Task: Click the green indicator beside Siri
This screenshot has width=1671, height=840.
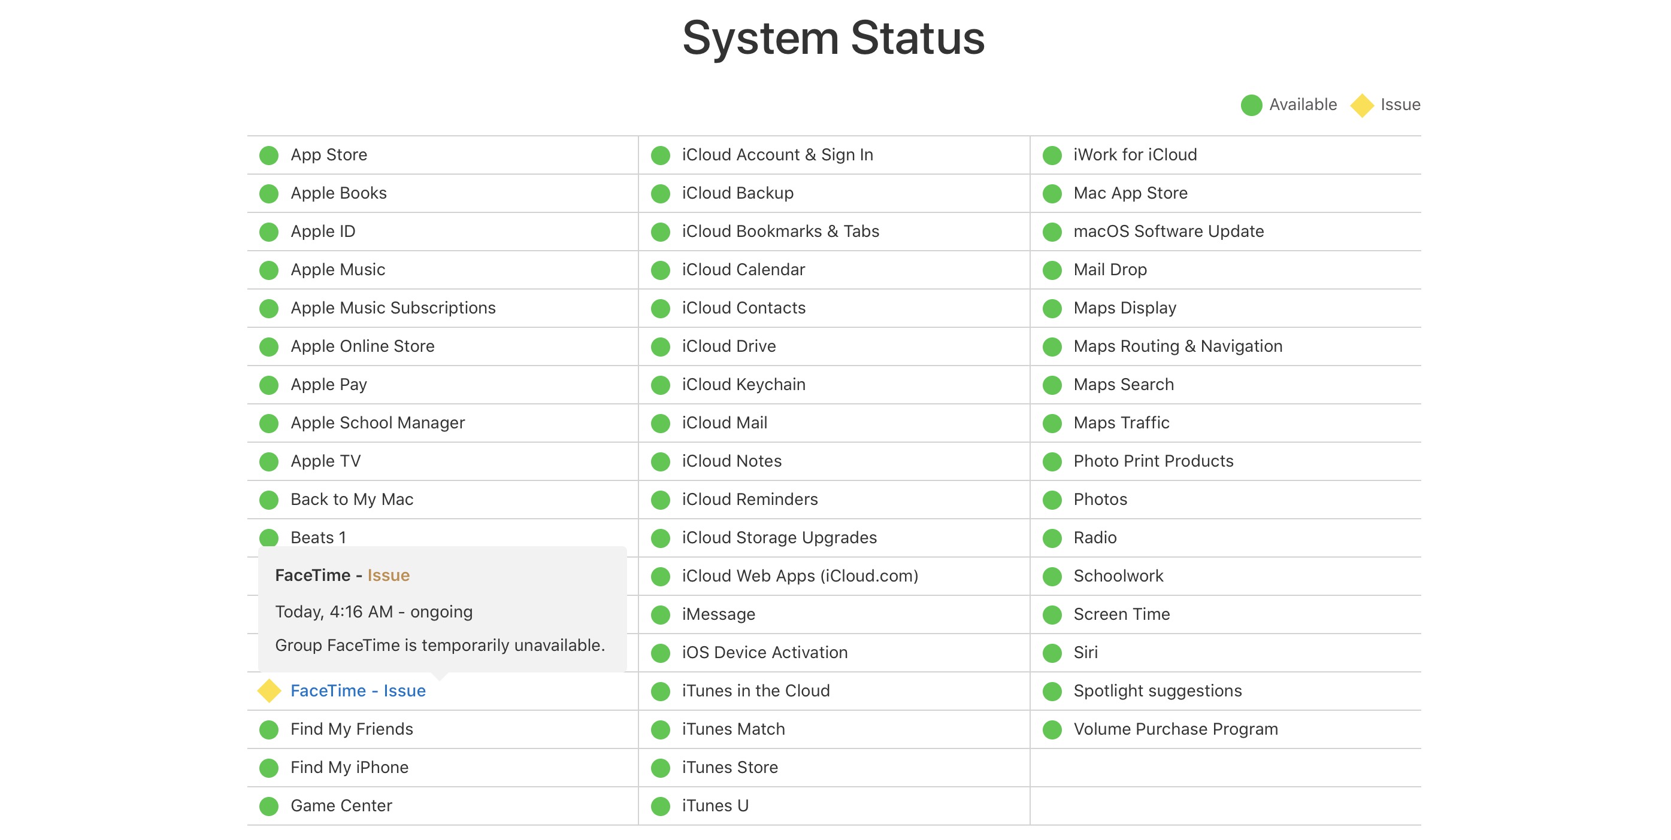Action: (1052, 653)
